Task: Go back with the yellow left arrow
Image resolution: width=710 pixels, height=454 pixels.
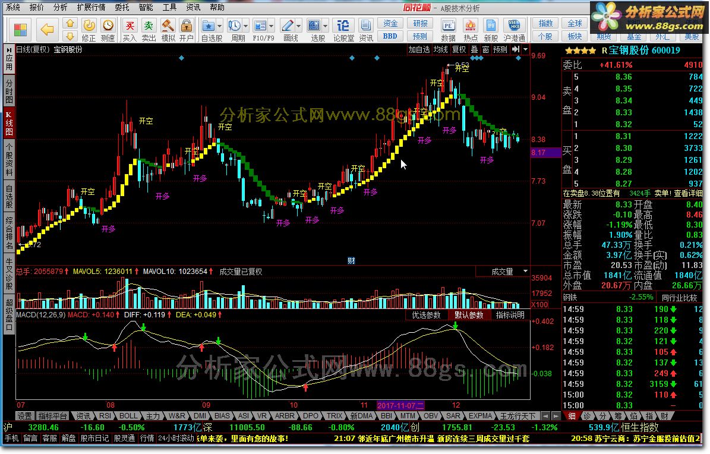Action: [x=46, y=30]
